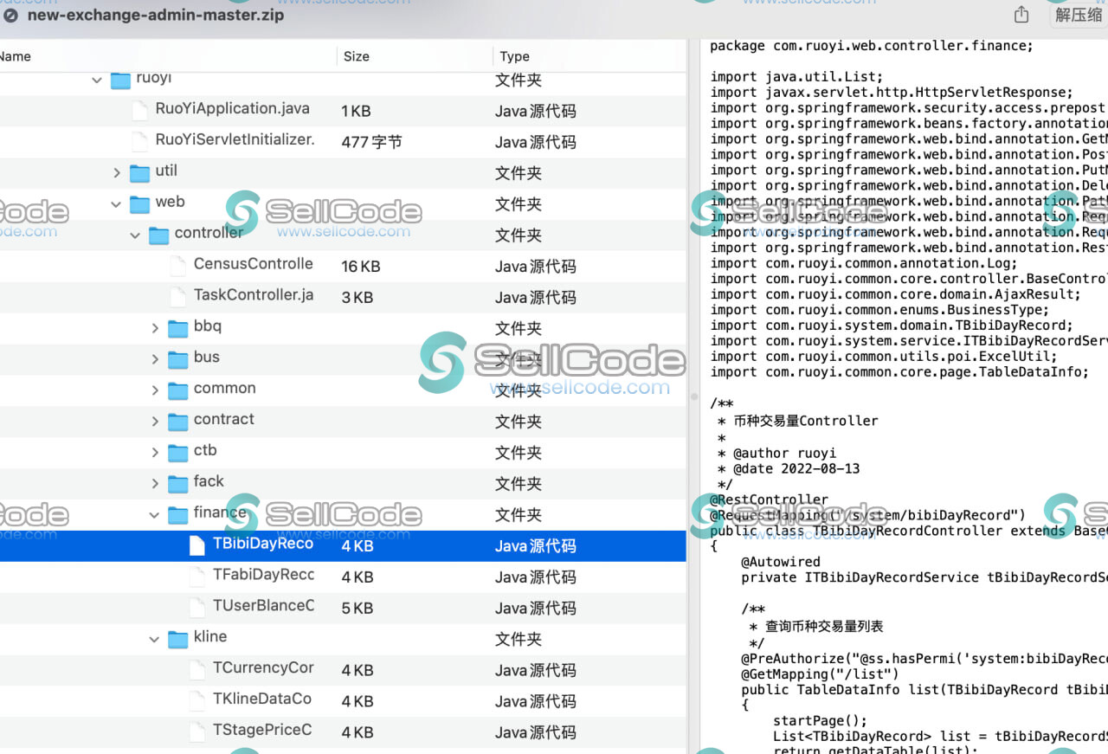Collapse the ruoyi folder

(x=97, y=80)
